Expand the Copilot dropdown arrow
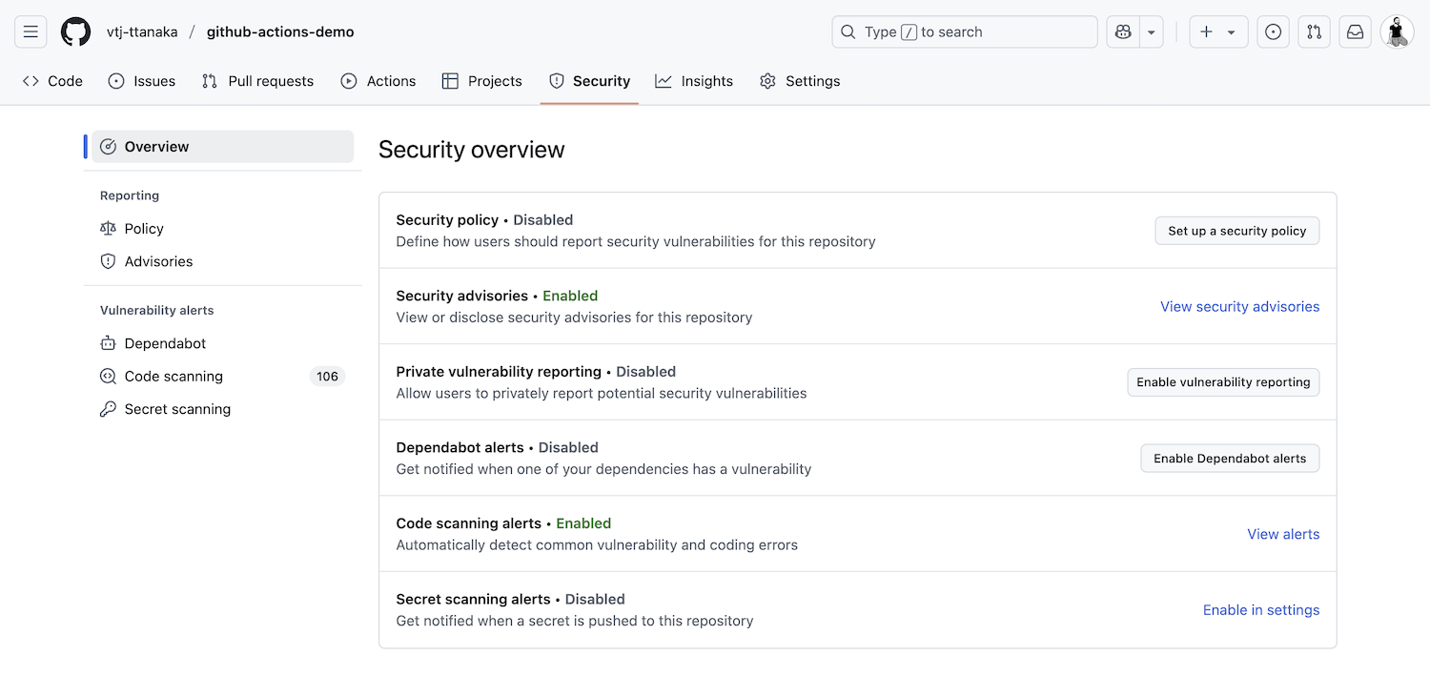 (1152, 31)
